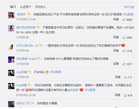
Task: Click thumbs-up on the 1316-like comment
Action: pos(124,51)
